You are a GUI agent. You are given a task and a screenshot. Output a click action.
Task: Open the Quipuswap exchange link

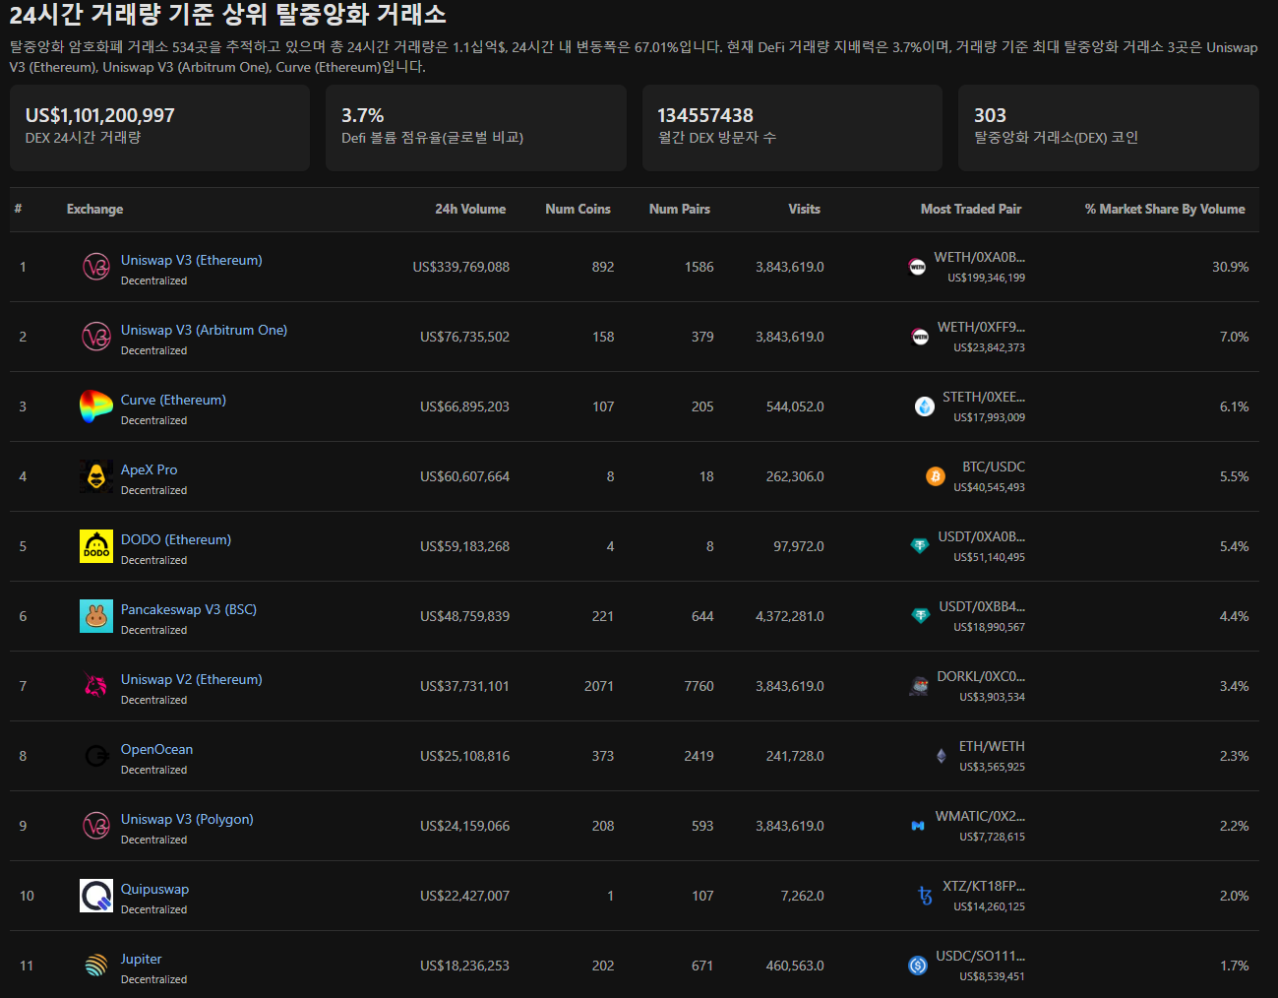(155, 889)
